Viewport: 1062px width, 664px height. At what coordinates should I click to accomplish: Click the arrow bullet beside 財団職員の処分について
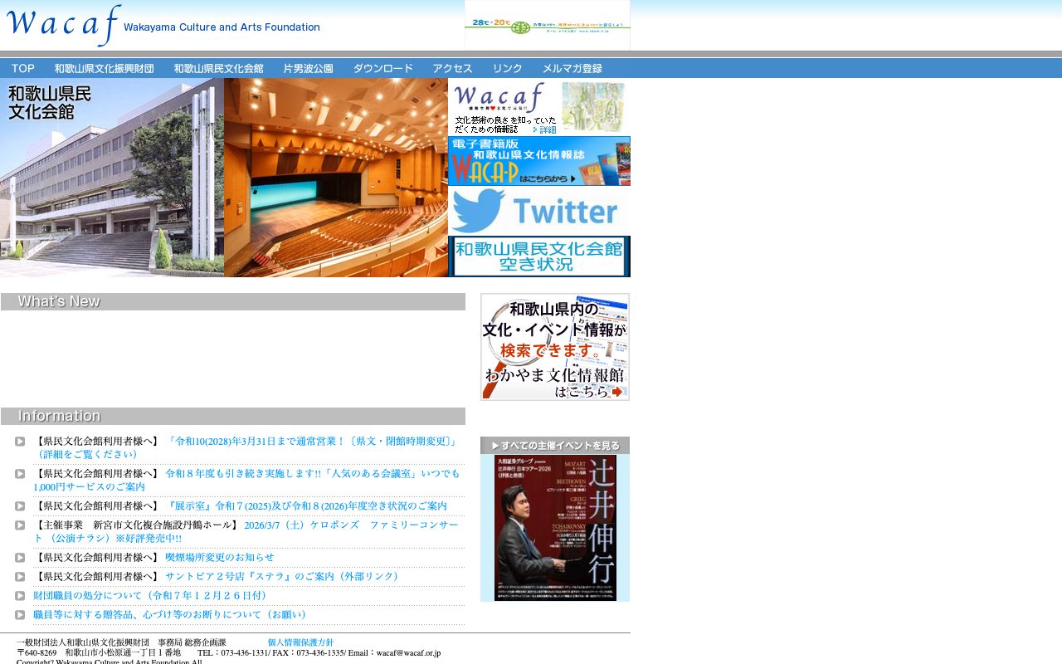click(x=20, y=595)
